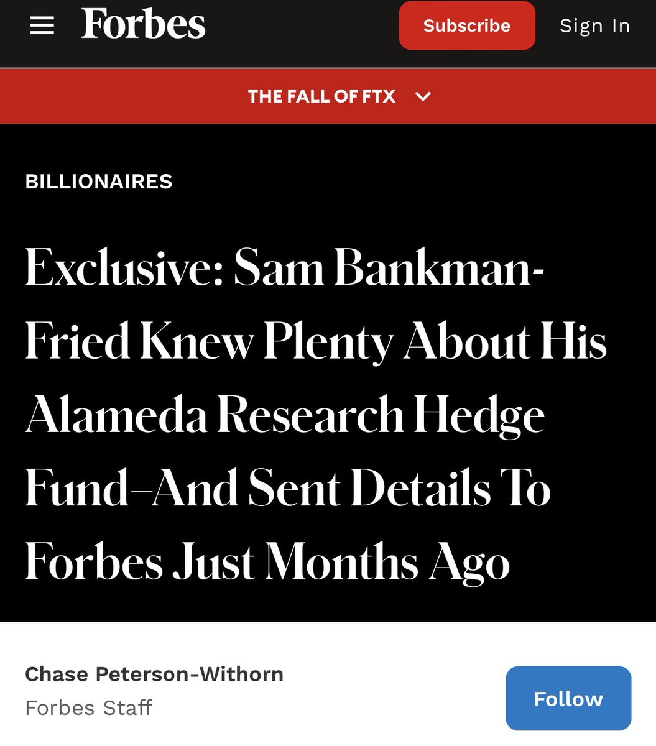Click the word 'Plenty' in the headline
Image resolution: width=656 pixels, height=746 pixels.
(328, 342)
